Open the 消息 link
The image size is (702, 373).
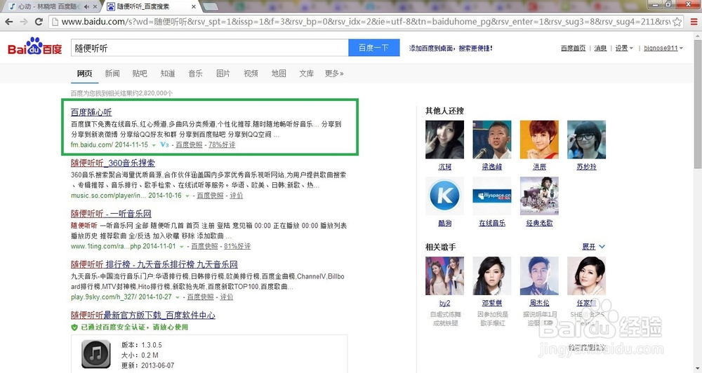[600, 48]
